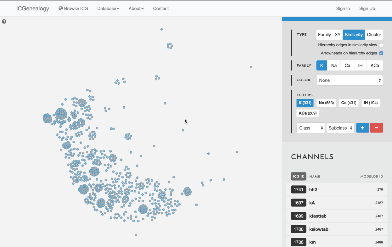Expand the Database menu
This screenshot has height=247, width=392.
pos(108,8)
